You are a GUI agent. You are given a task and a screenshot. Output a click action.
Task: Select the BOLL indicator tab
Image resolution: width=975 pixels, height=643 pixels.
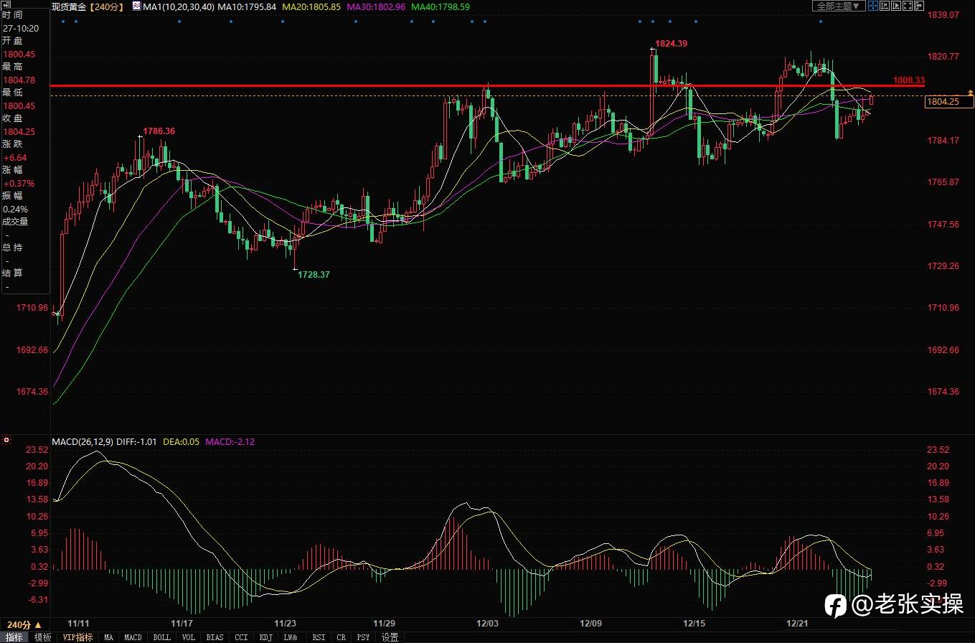[x=162, y=637]
